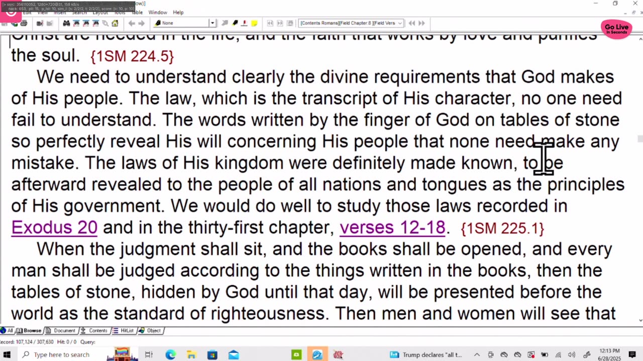Click the rewind arrows after field dropdown
Viewport: 643px width, 361px height.
click(x=412, y=23)
